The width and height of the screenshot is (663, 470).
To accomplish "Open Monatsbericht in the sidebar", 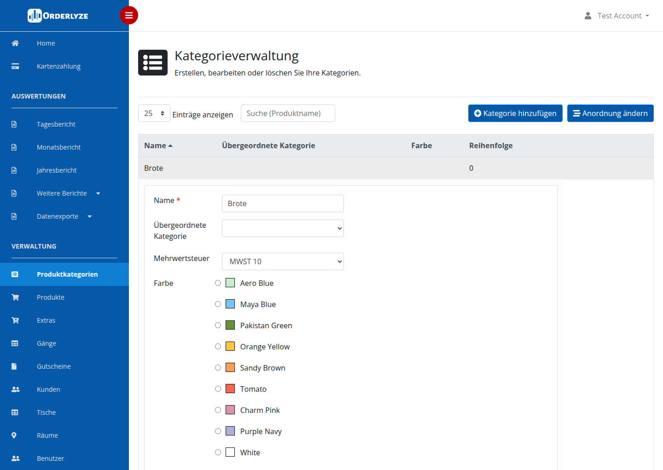I will click(x=58, y=147).
